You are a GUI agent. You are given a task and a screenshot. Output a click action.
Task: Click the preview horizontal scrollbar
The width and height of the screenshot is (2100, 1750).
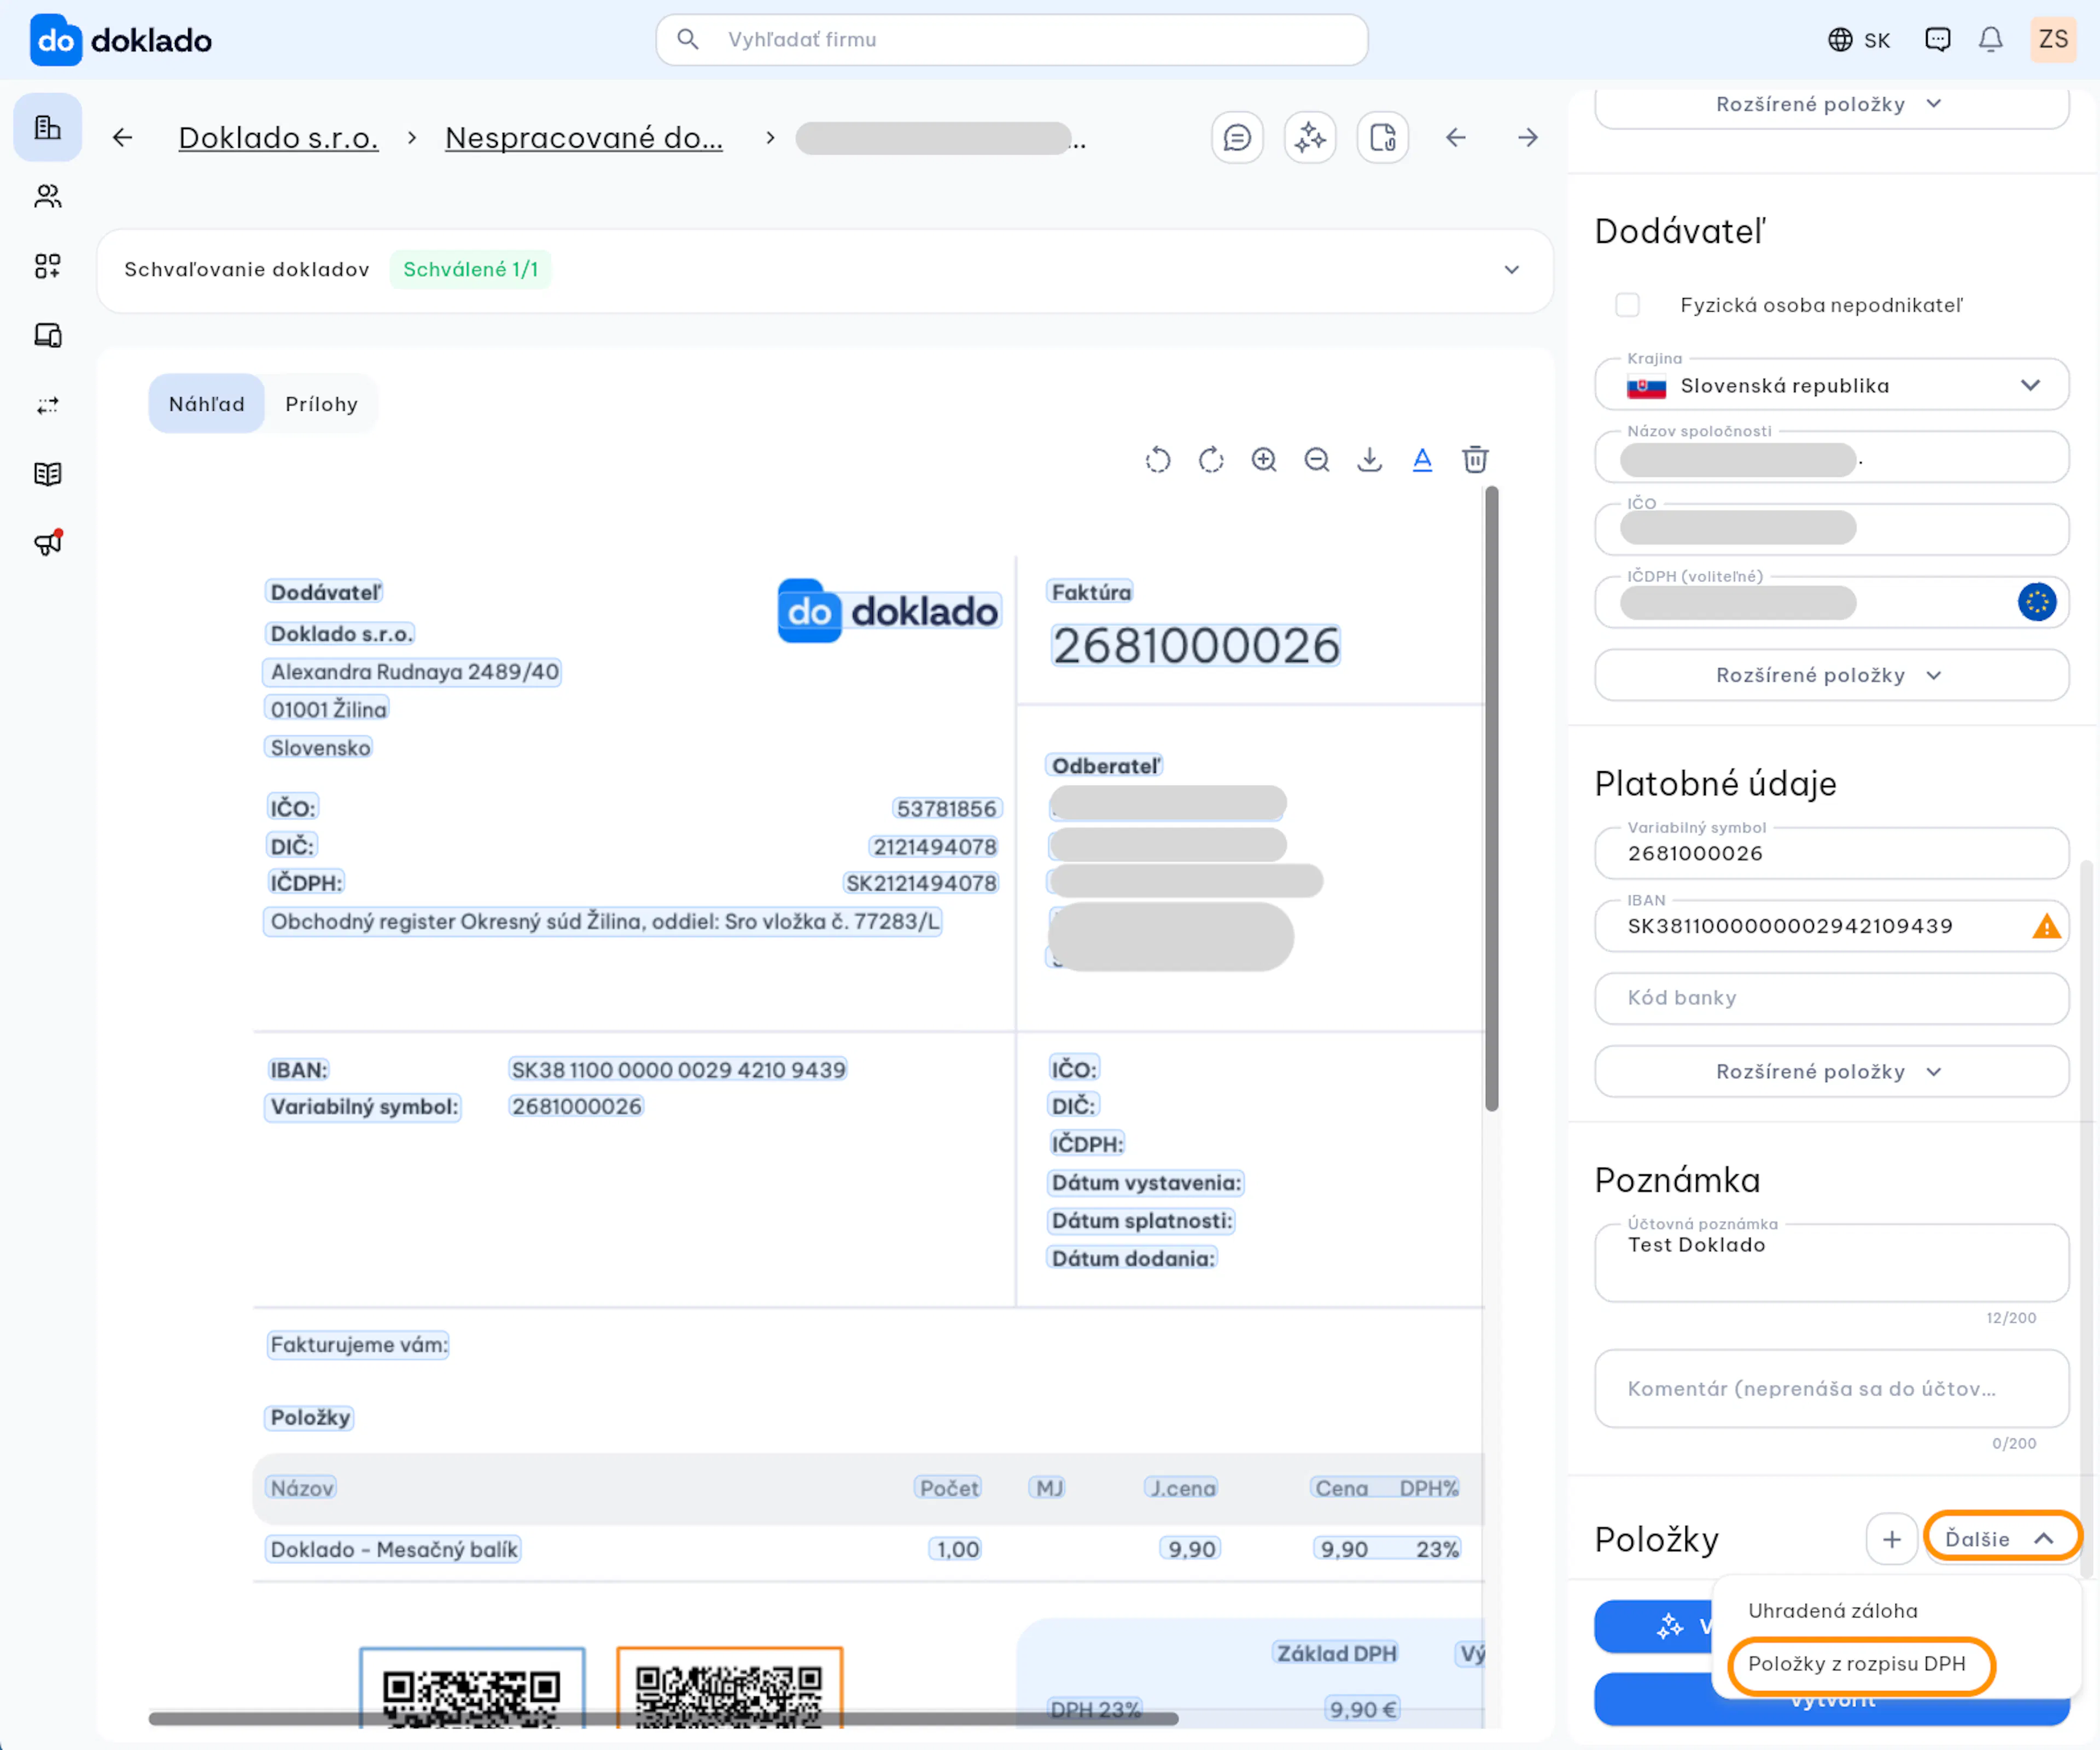664,1719
